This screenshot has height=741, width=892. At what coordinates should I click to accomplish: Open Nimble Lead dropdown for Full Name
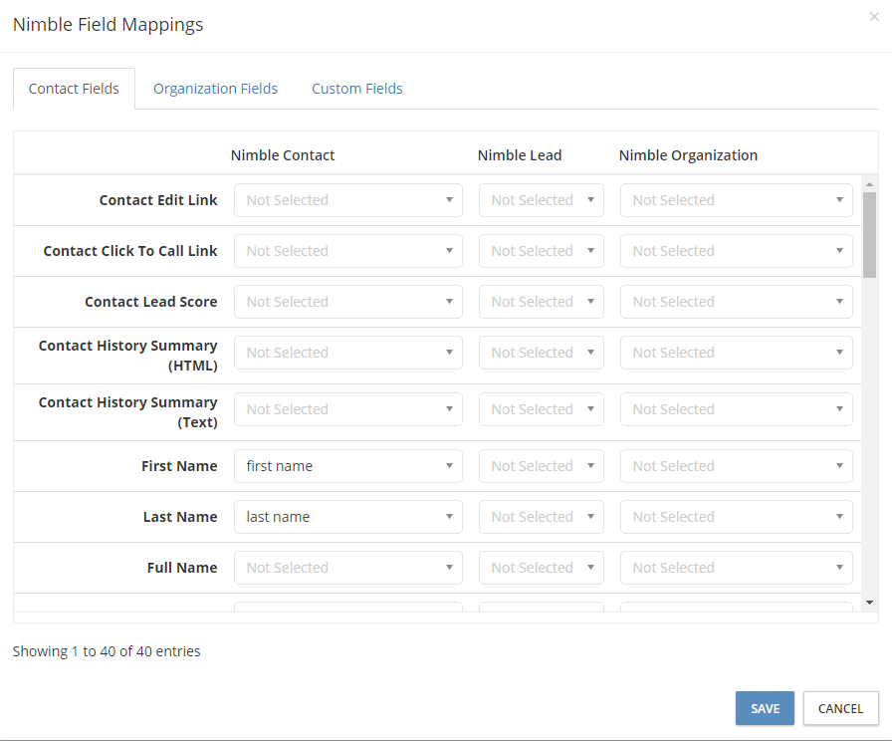[x=542, y=568]
